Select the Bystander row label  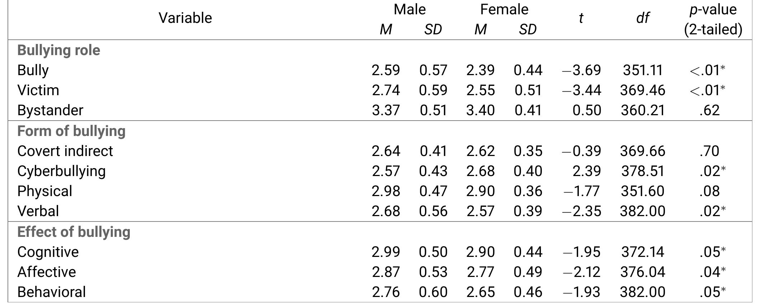(50, 110)
